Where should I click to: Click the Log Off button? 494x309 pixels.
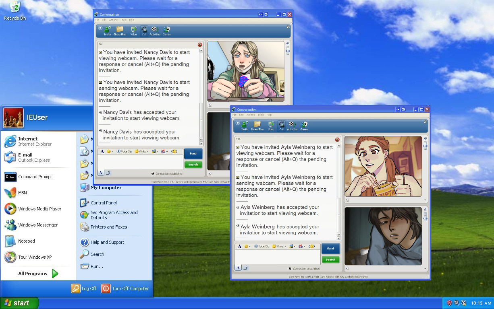point(84,288)
